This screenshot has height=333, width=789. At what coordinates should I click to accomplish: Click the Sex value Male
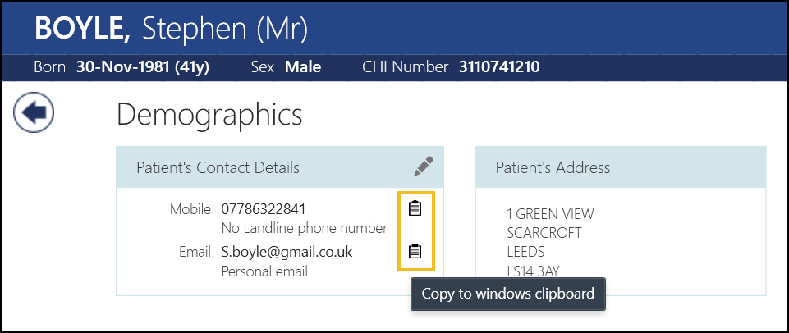coord(303,67)
